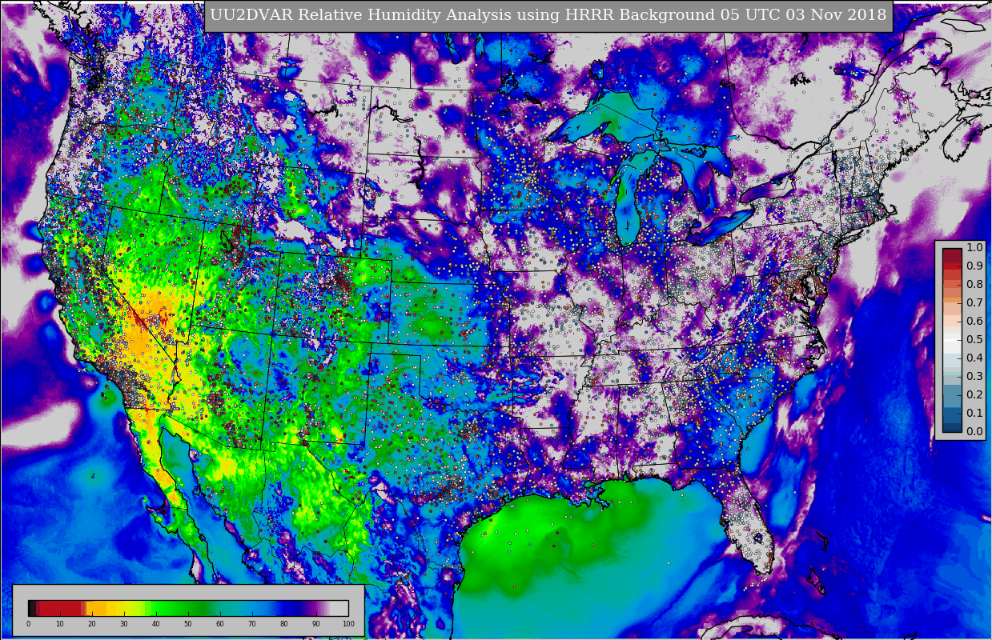Click the '1.0' label on right colorbar

(974, 248)
